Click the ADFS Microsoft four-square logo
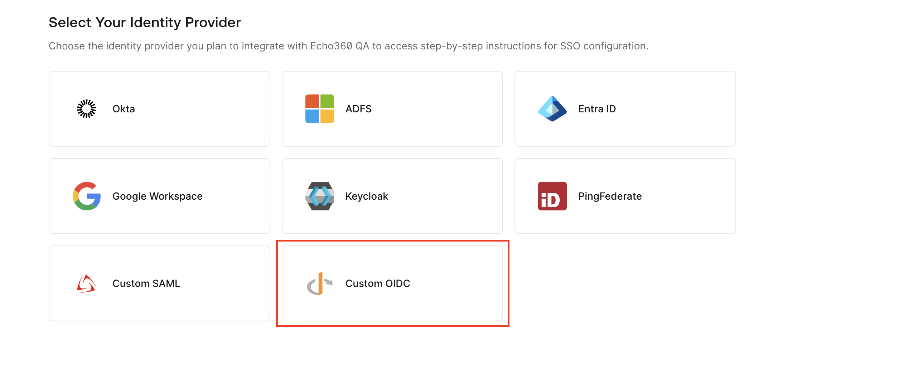Viewport: 923px width, 370px height. tap(319, 108)
